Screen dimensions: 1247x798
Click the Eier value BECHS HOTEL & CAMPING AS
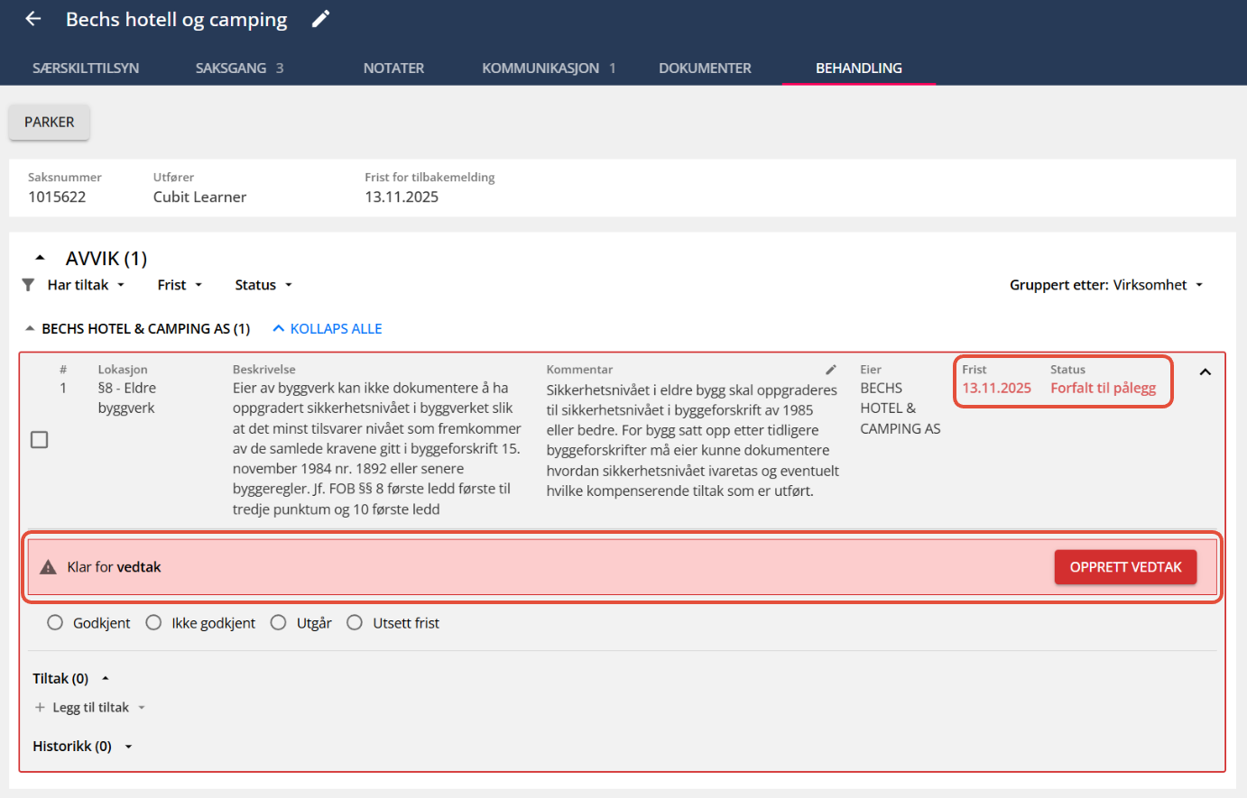900,408
